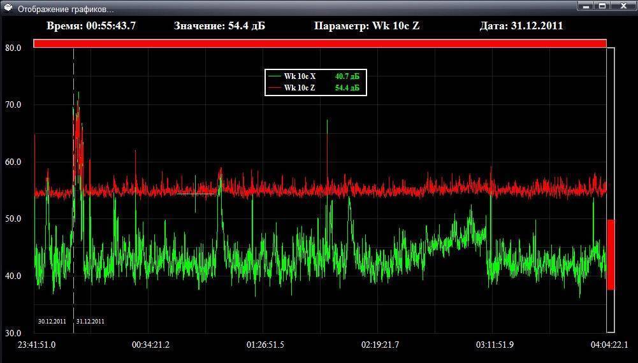The width and height of the screenshot is (638, 363).
Task: Click the 54.4 дБ value in the legend
Action: click(347, 88)
